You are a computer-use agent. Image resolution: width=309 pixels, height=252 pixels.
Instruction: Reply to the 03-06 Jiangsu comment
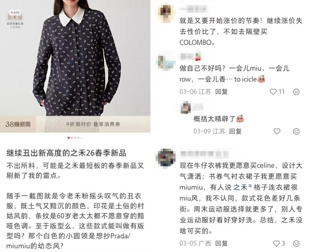221,92
